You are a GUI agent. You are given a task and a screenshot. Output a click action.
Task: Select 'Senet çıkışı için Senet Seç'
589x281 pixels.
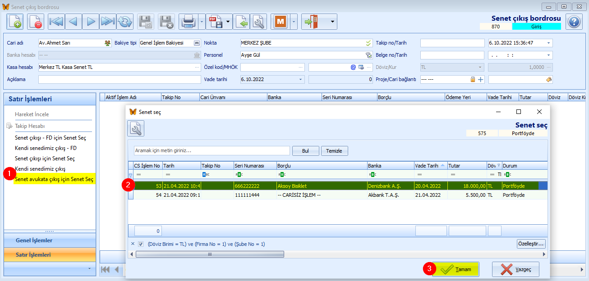[x=45, y=159]
